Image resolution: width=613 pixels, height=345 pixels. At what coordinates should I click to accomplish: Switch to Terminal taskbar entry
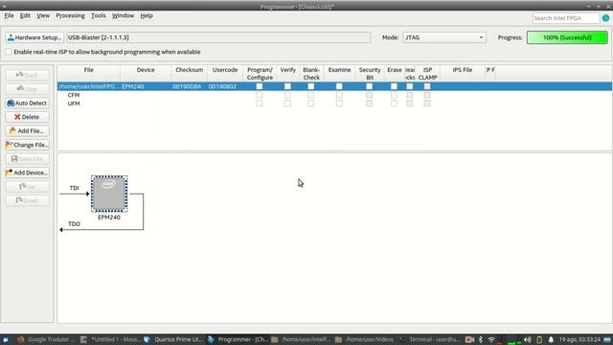click(429, 339)
